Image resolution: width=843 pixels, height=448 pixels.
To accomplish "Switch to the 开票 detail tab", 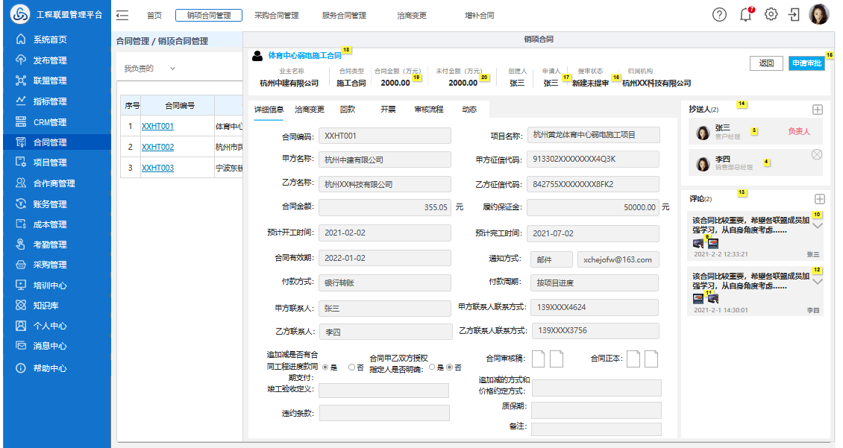I will pos(388,110).
